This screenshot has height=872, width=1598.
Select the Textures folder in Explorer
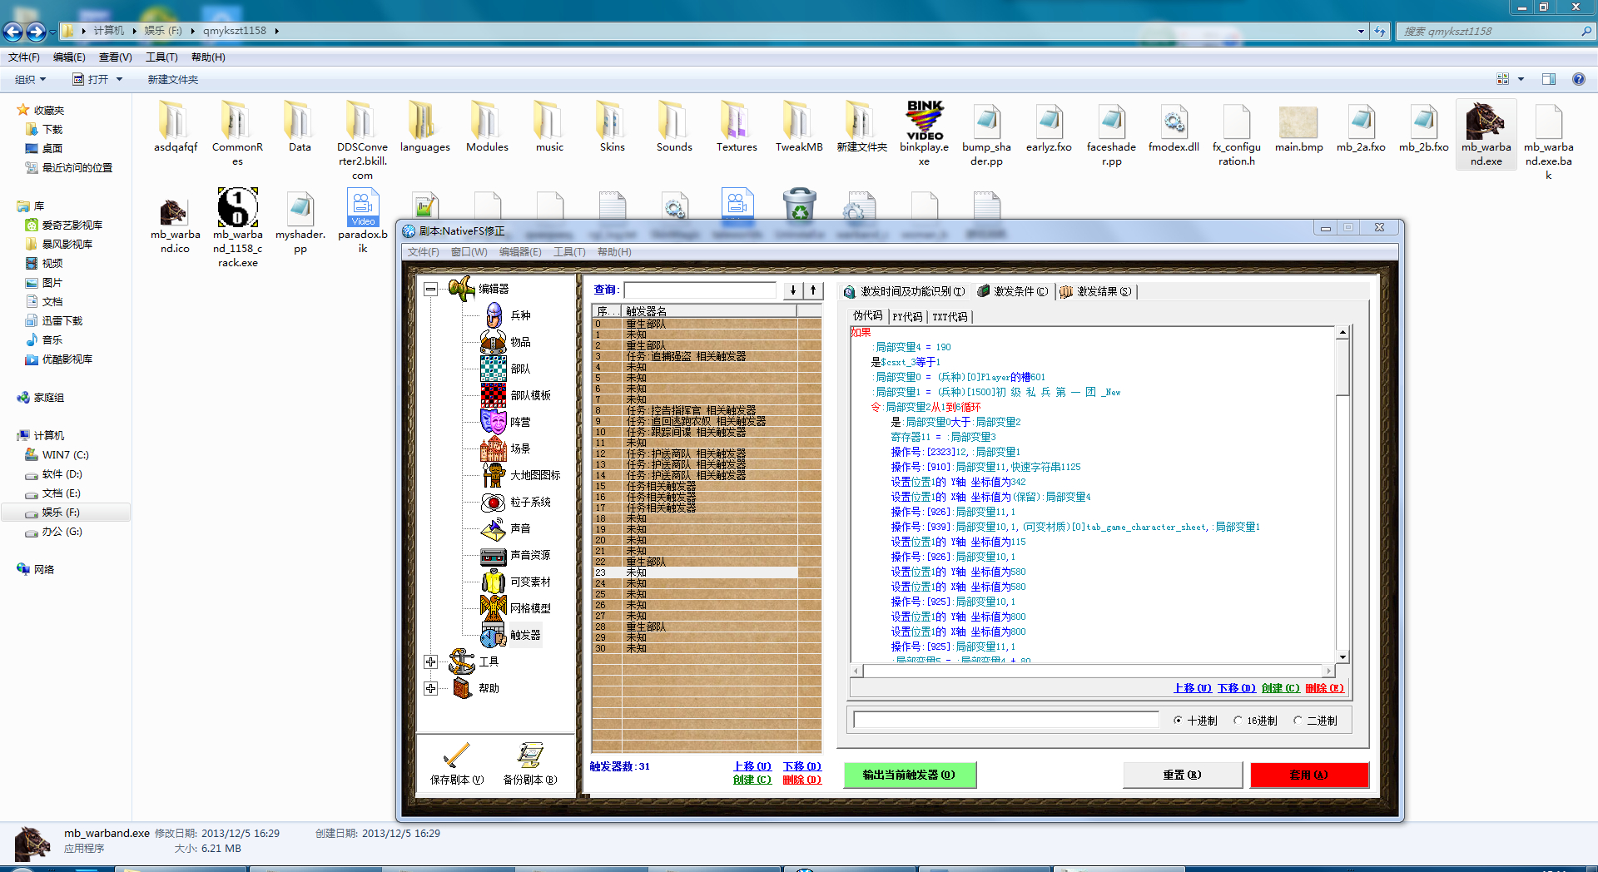[x=737, y=126]
